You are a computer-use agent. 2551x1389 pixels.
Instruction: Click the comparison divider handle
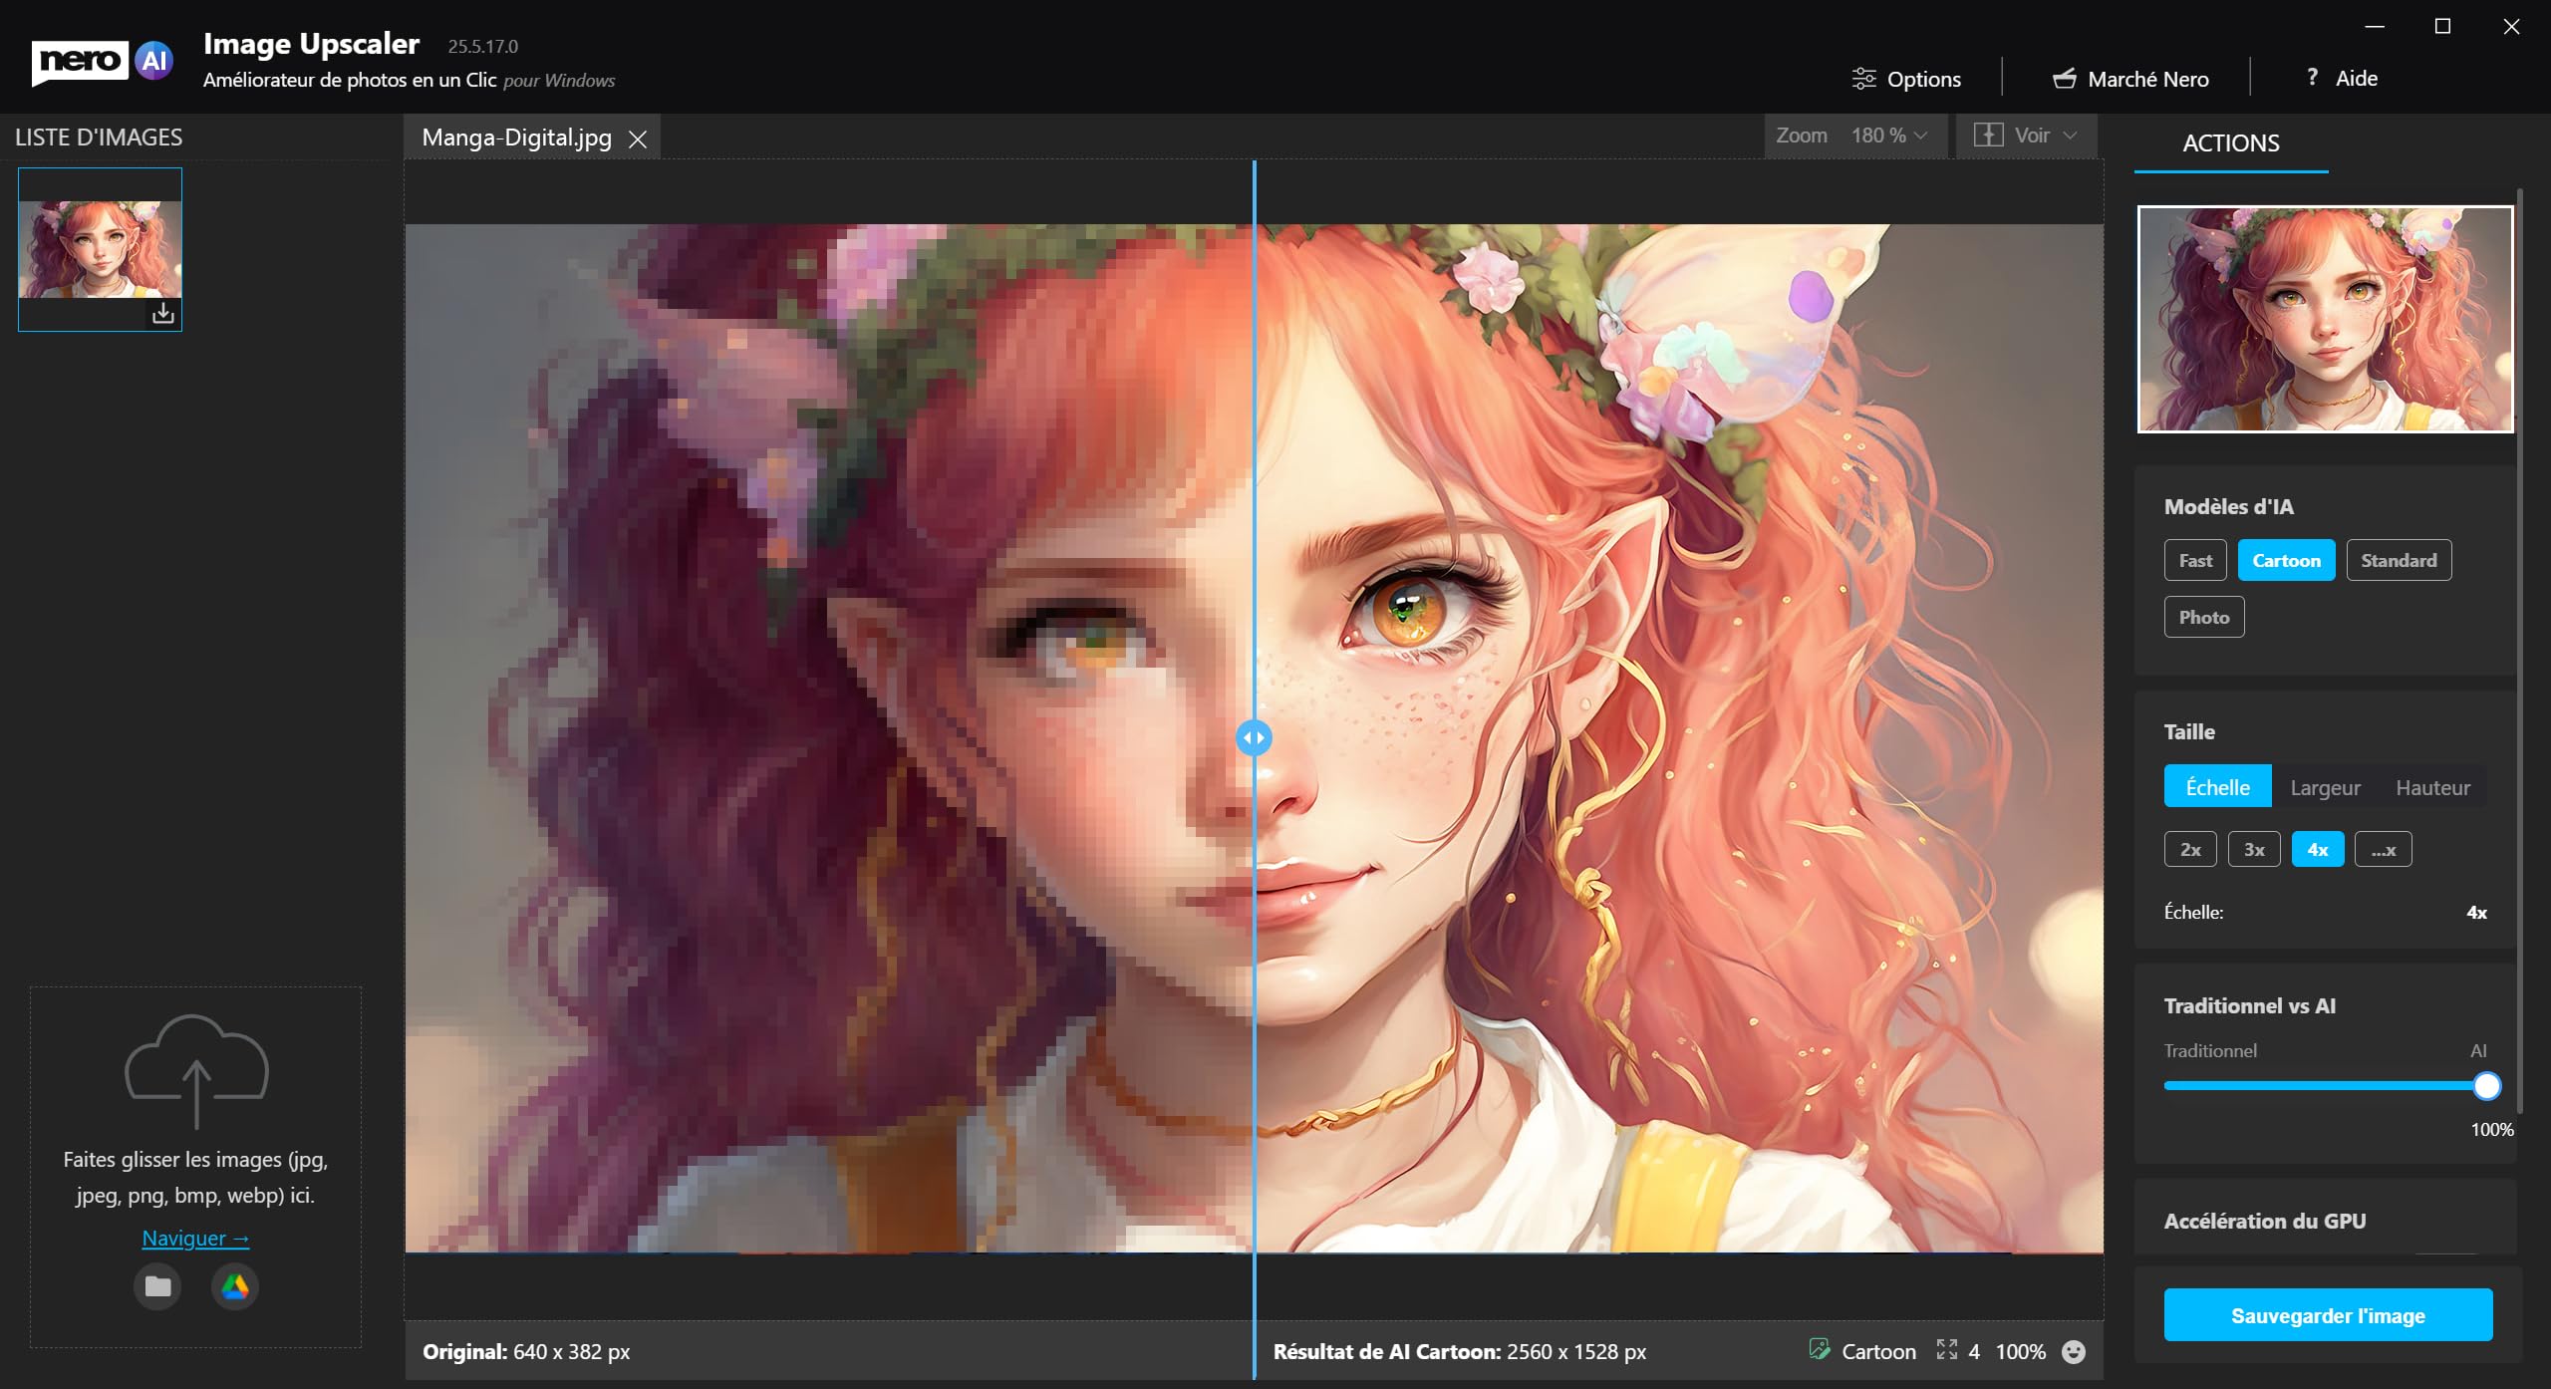[1254, 738]
